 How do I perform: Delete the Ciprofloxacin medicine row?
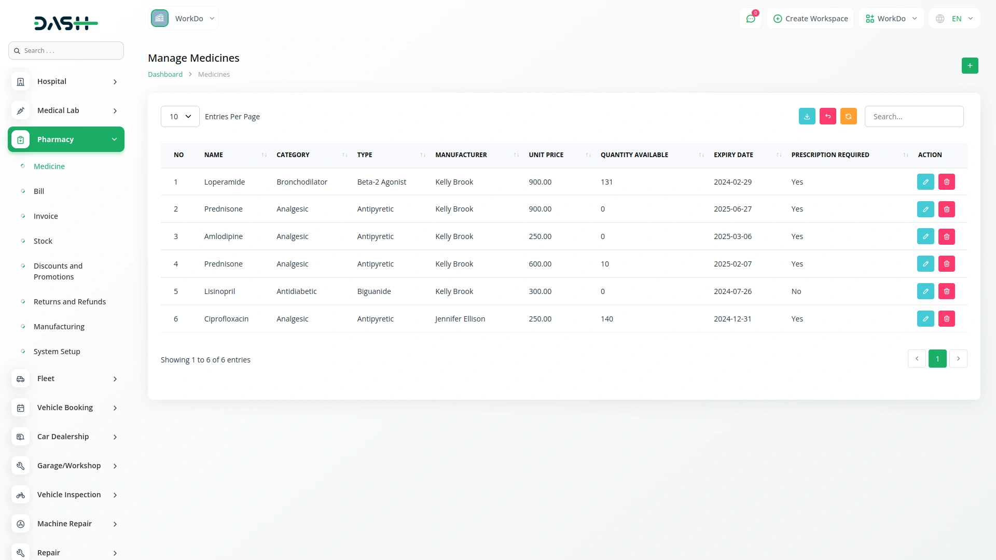point(946,319)
